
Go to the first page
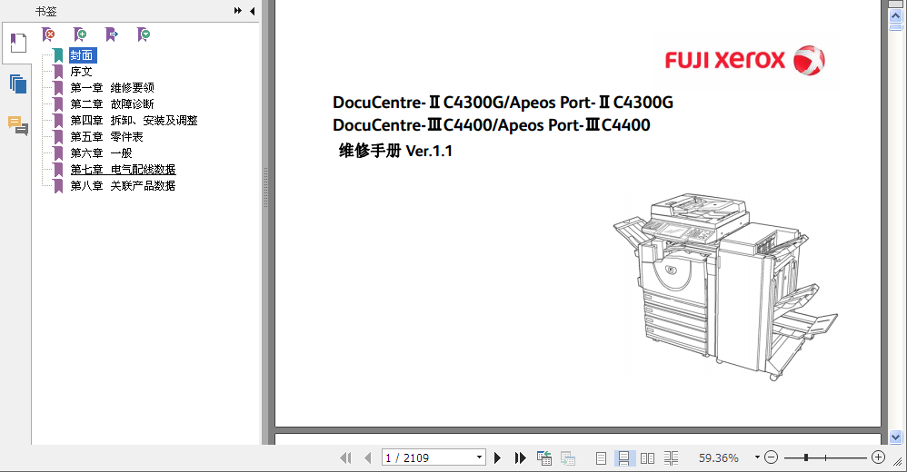click(345, 458)
